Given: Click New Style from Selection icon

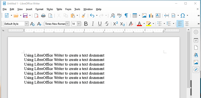Looking at the screenshot, I should [x=39, y=24].
